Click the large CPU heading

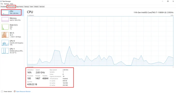30,12
